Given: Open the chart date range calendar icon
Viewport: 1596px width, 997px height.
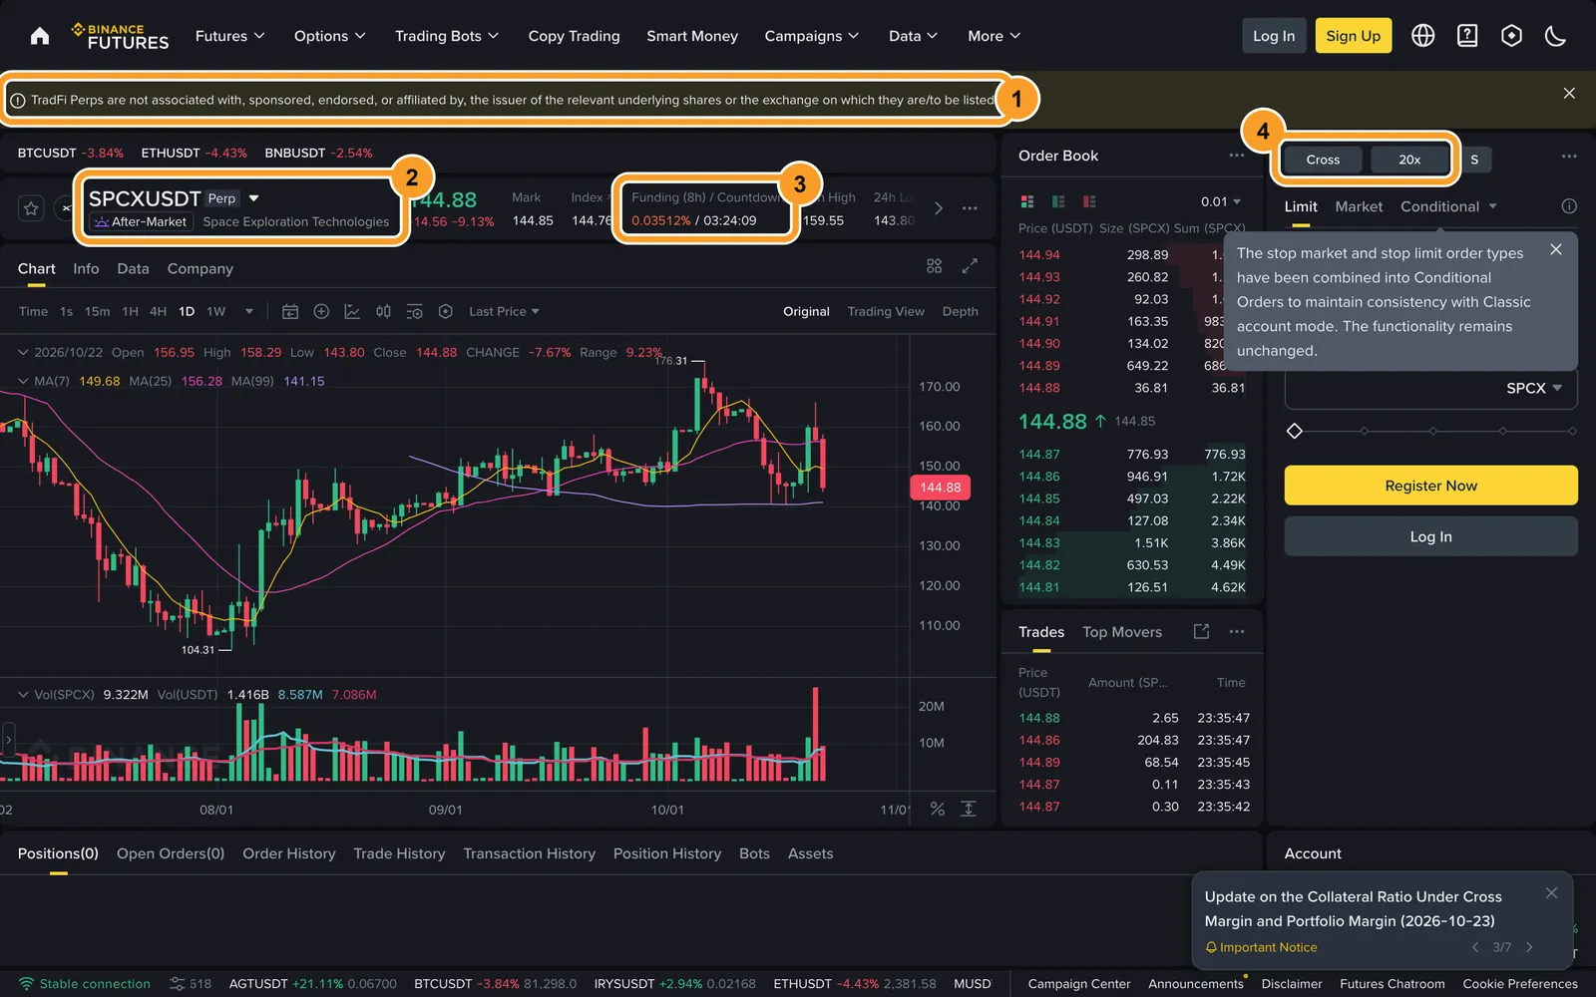Looking at the screenshot, I should pyautogui.click(x=290, y=311).
